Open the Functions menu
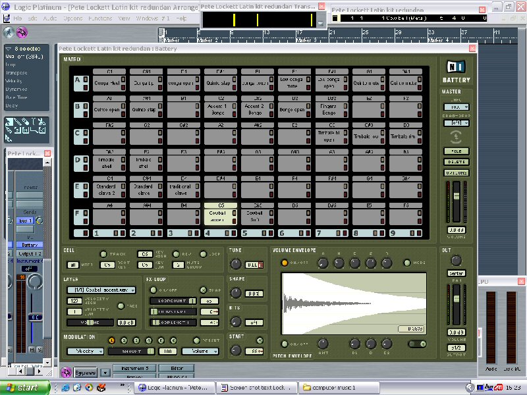Viewport: 527px width, 395px height. (x=100, y=18)
